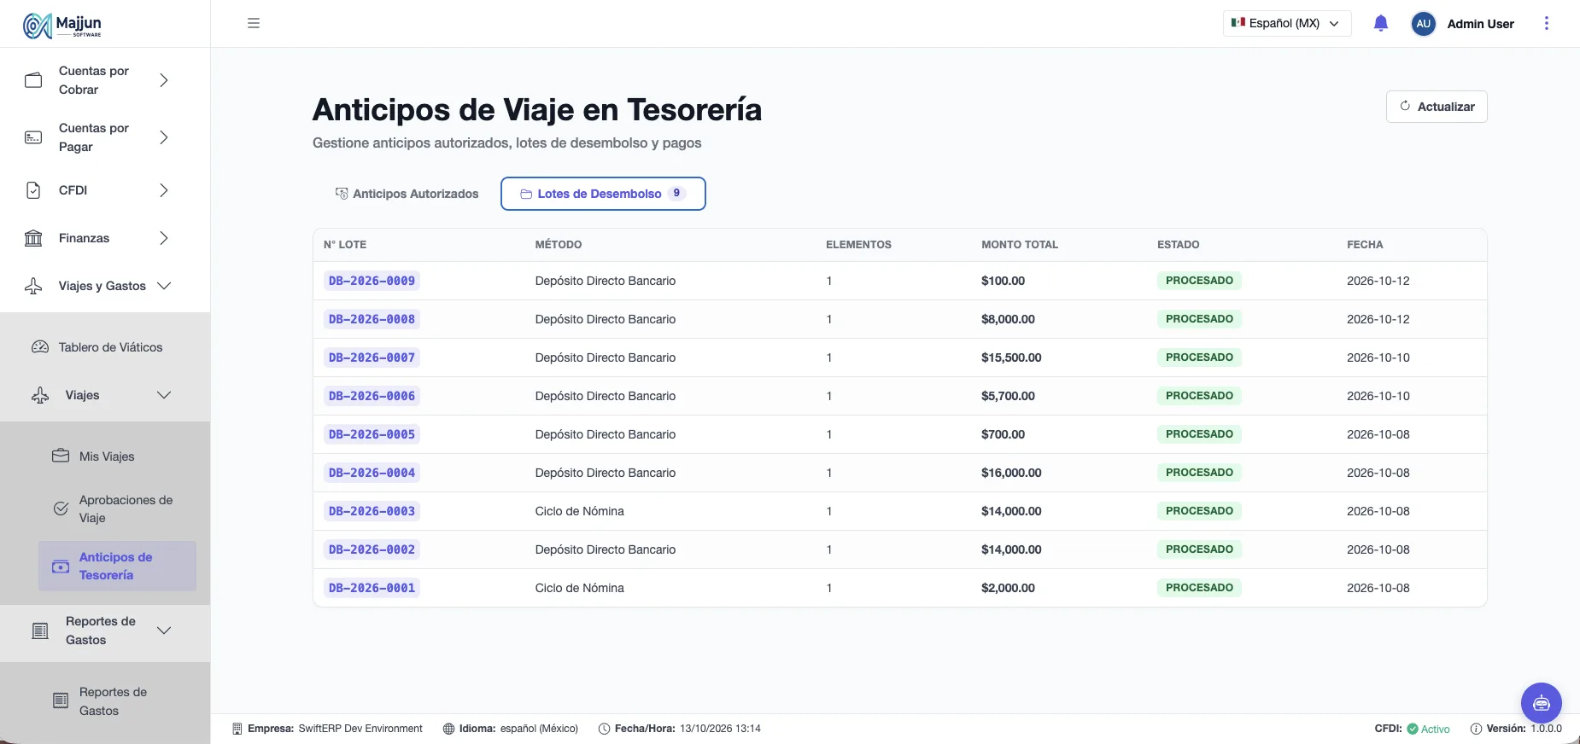Click the Tablero de Viáticos gauge icon
The height and width of the screenshot is (744, 1580).
tap(40, 347)
